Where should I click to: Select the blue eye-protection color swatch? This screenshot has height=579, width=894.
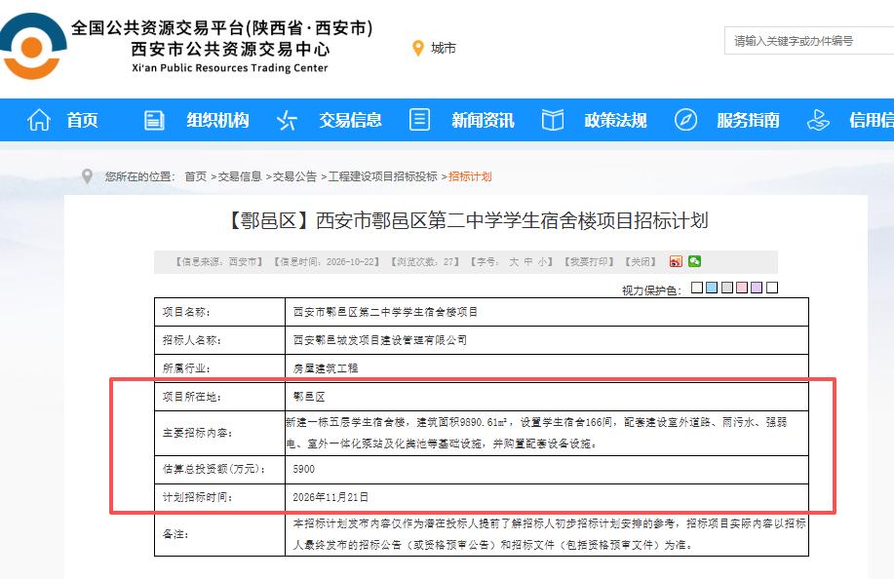(x=712, y=288)
